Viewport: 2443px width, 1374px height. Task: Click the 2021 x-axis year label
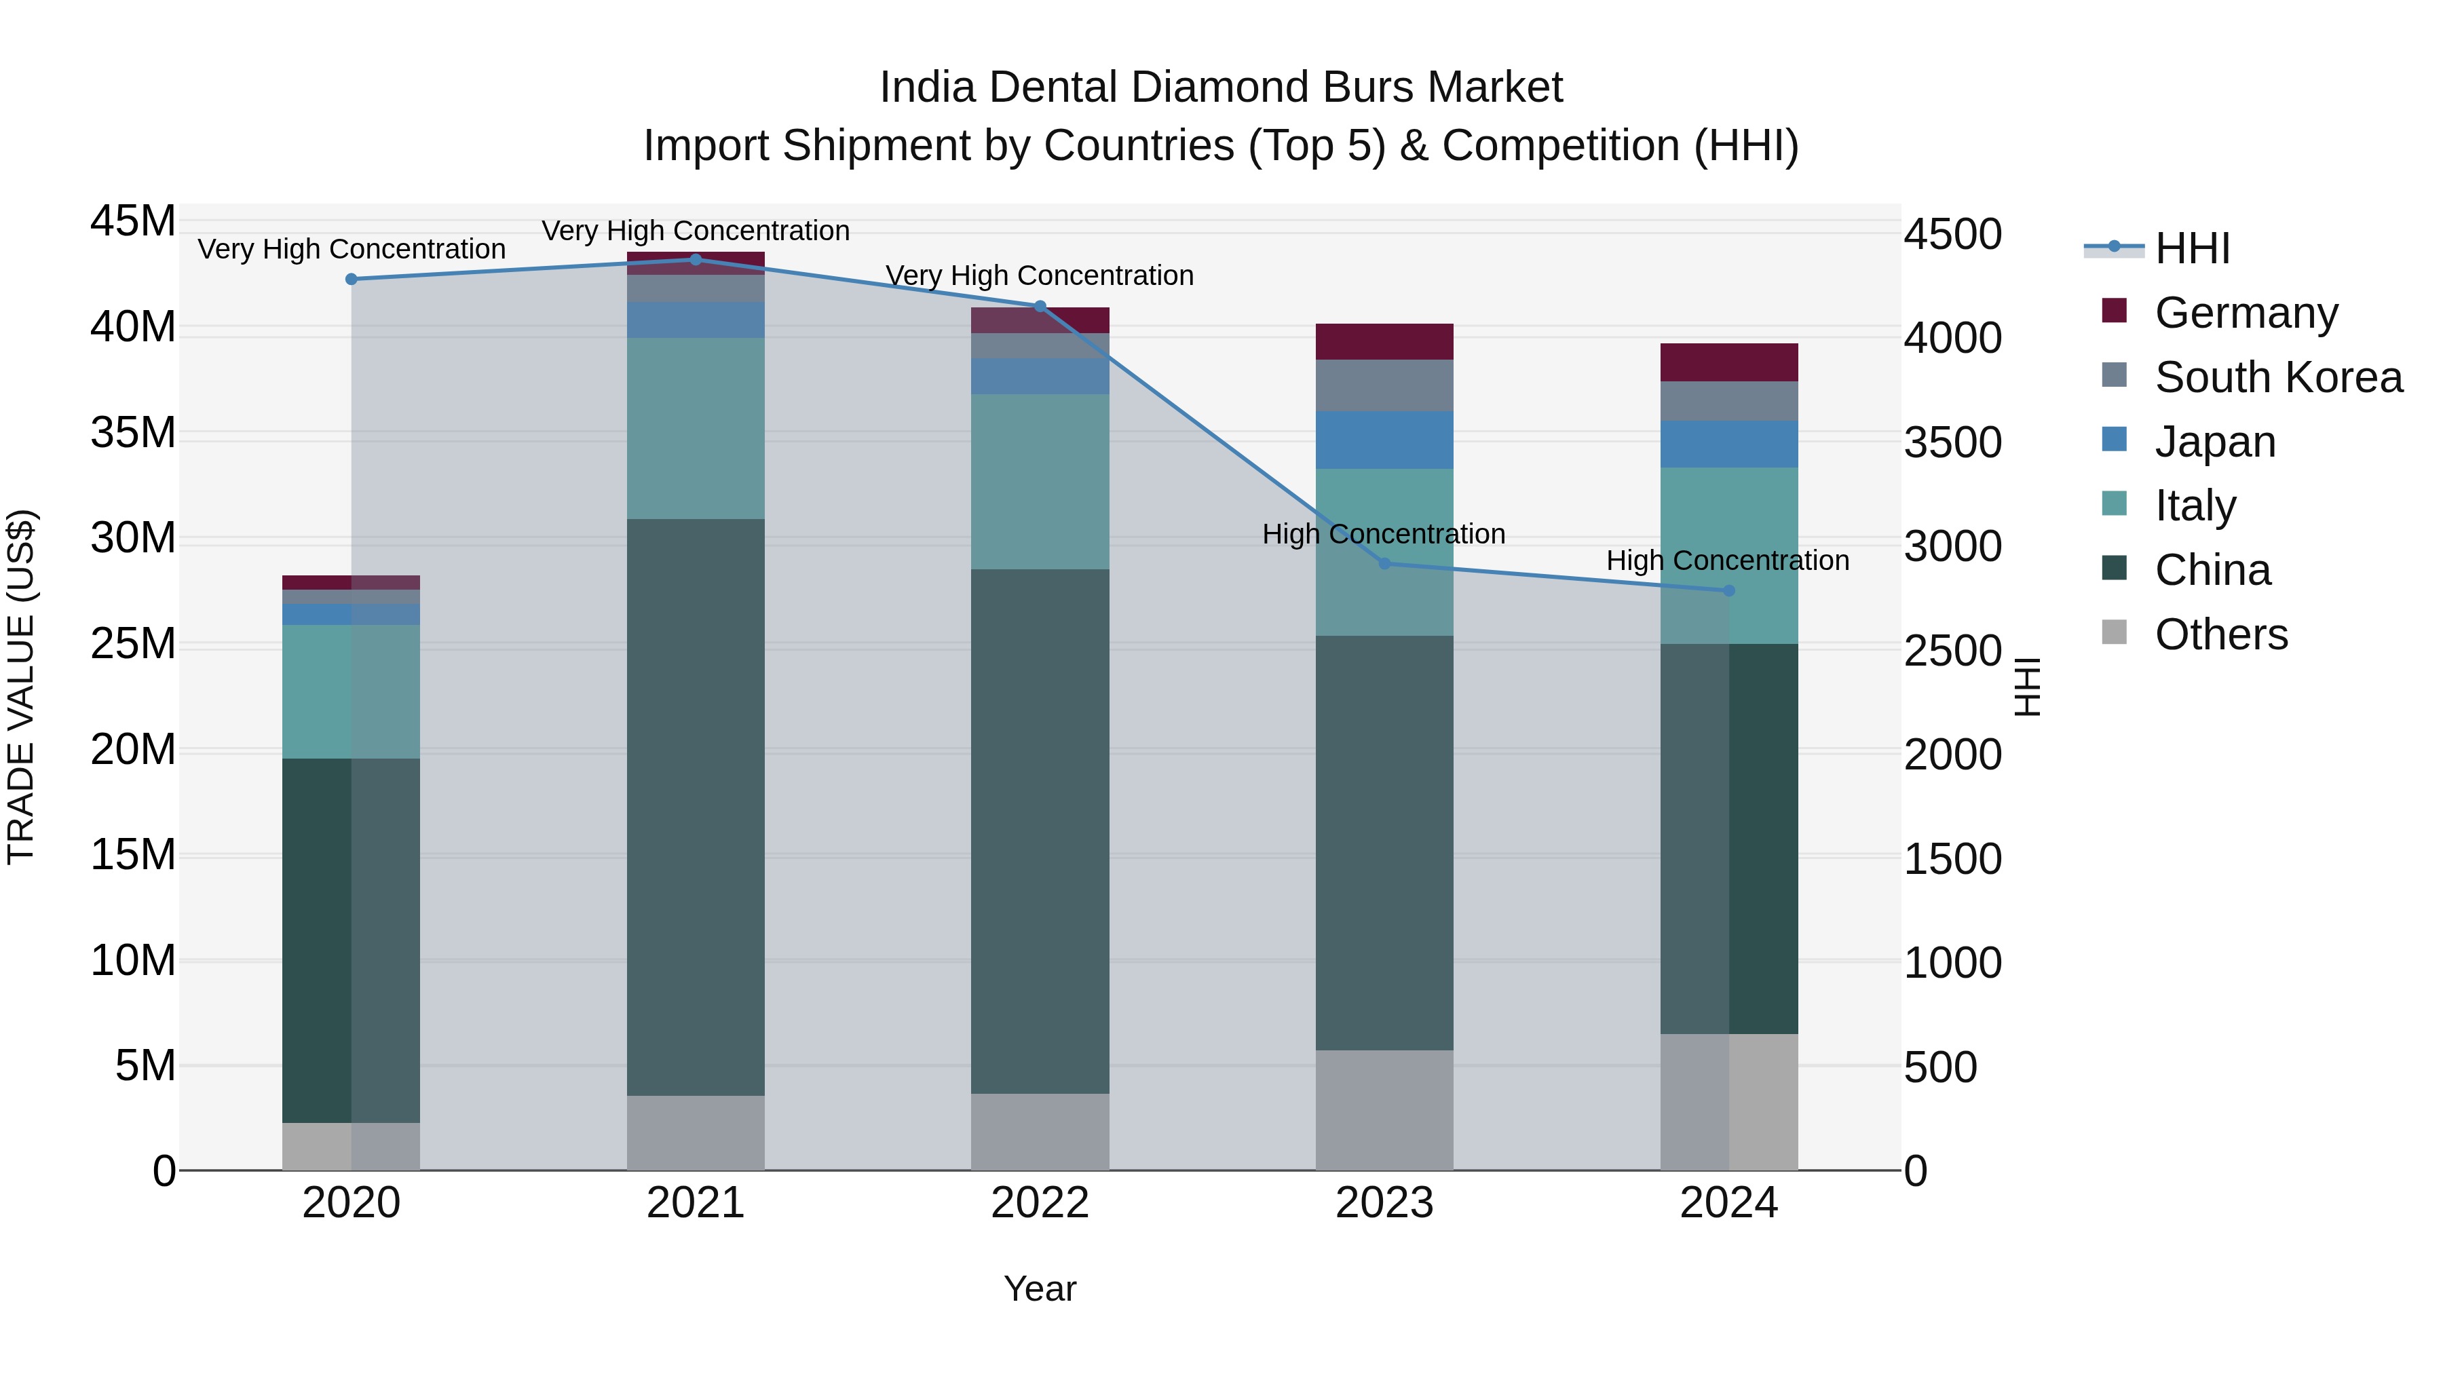pos(696,1203)
